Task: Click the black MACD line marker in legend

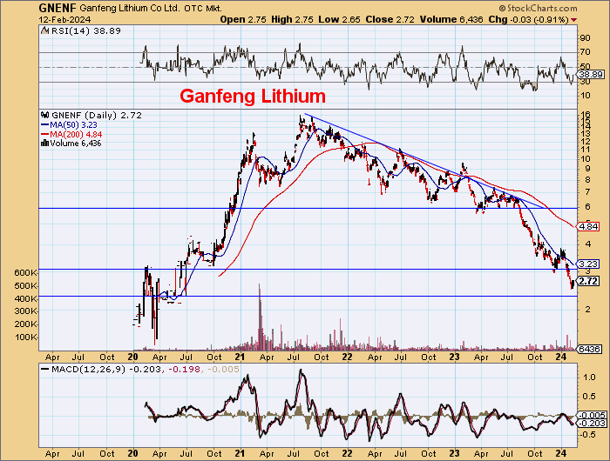Action: tap(45, 370)
